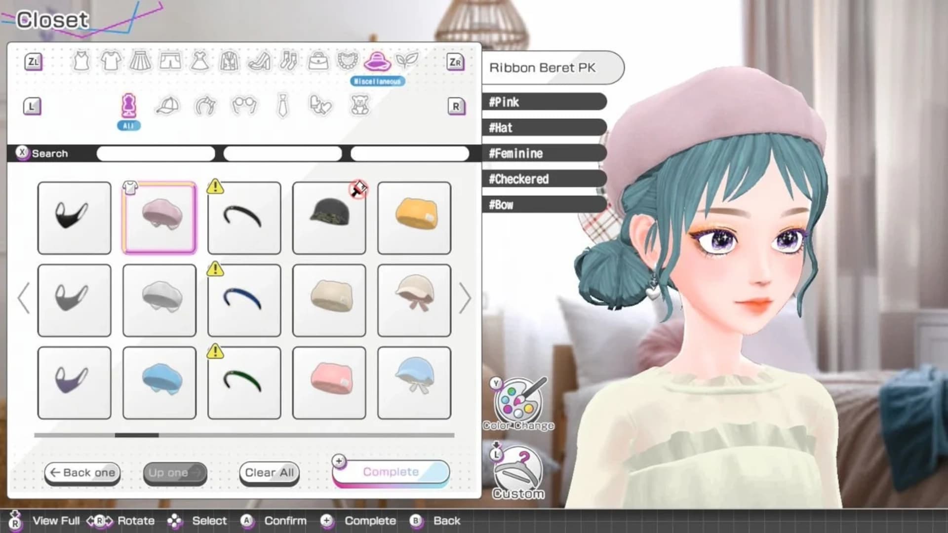This screenshot has height=533, width=948.
Task: Click the page scrollbar indicator
Action: click(x=137, y=435)
